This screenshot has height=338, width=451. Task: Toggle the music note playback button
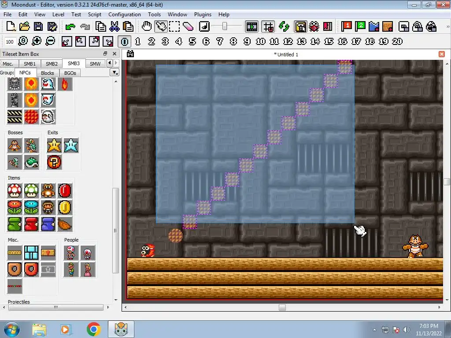tap(204, 26)
